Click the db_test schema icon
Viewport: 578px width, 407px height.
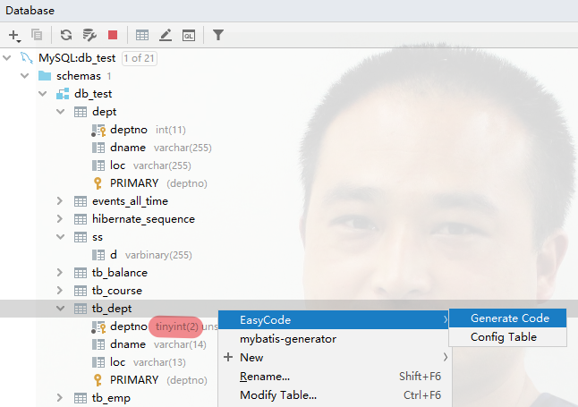click(63, 94)
